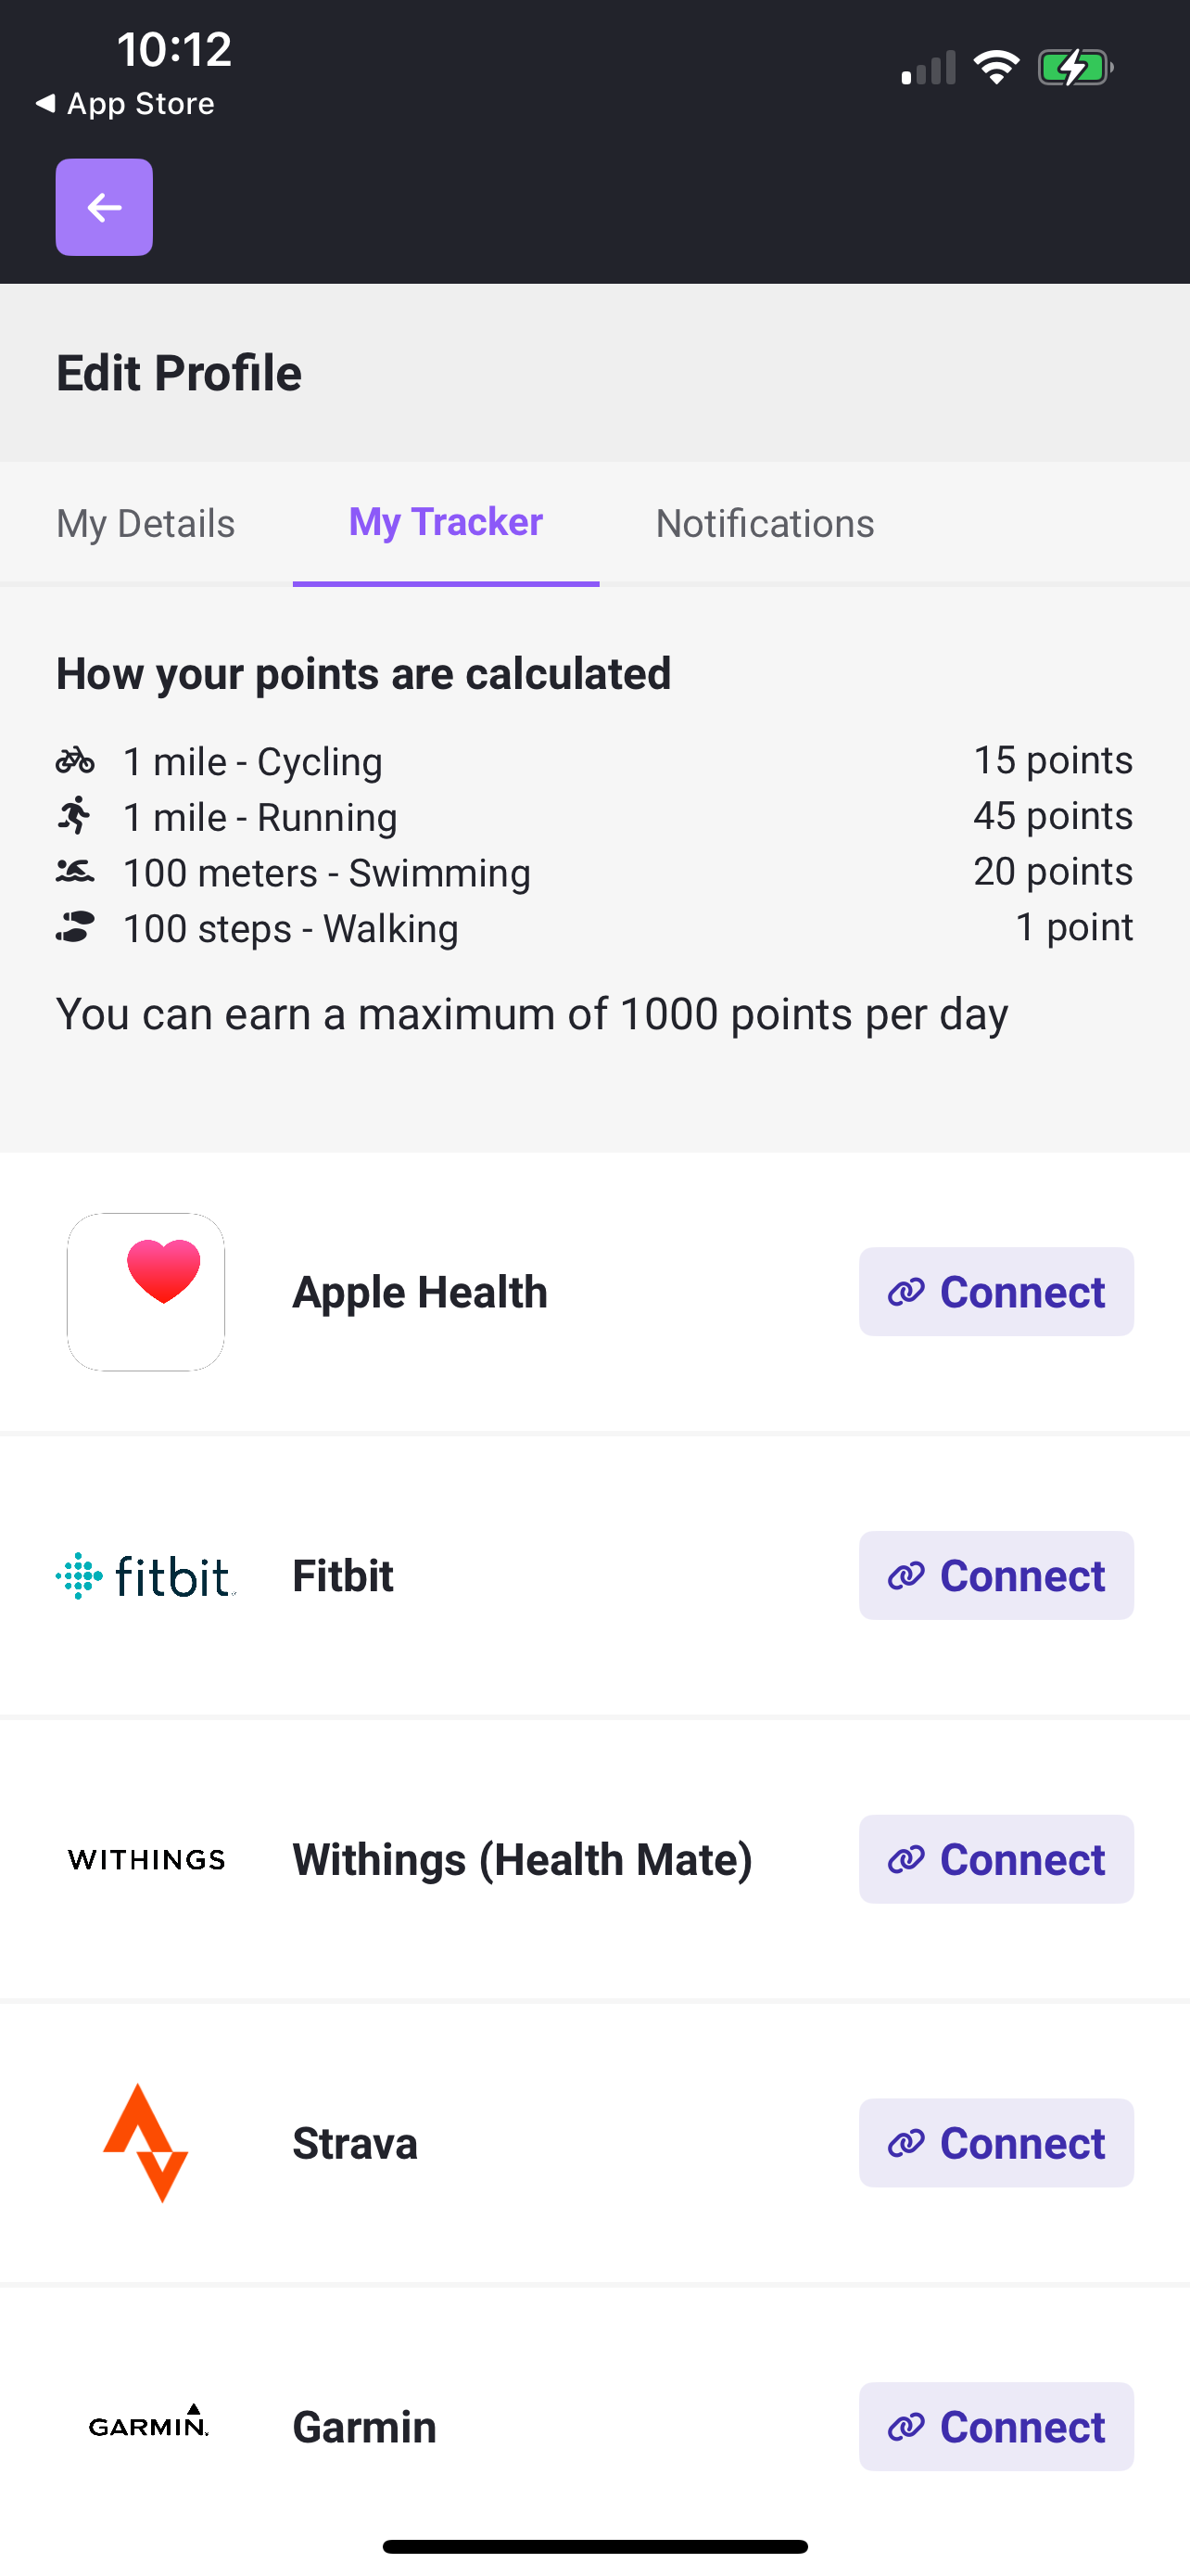Tap the cycling bike icon
1190x2576 pixels.
75,761
